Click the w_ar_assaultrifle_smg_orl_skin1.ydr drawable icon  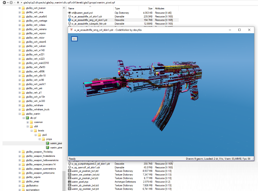point(70,20)
